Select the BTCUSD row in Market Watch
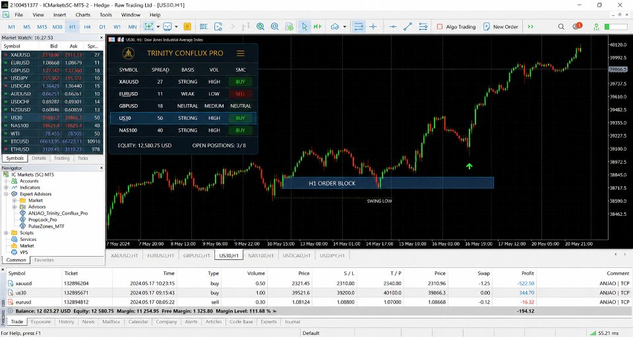The width and height of the screenshot is (633, 337). coord(53,142)
